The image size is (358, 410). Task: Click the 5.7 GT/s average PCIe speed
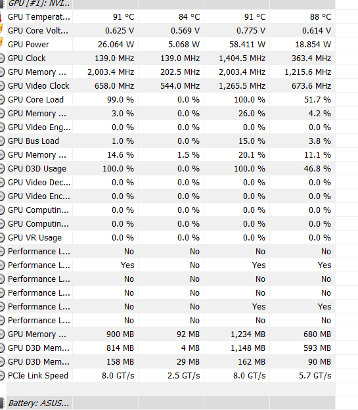click(x=315, y=376)
